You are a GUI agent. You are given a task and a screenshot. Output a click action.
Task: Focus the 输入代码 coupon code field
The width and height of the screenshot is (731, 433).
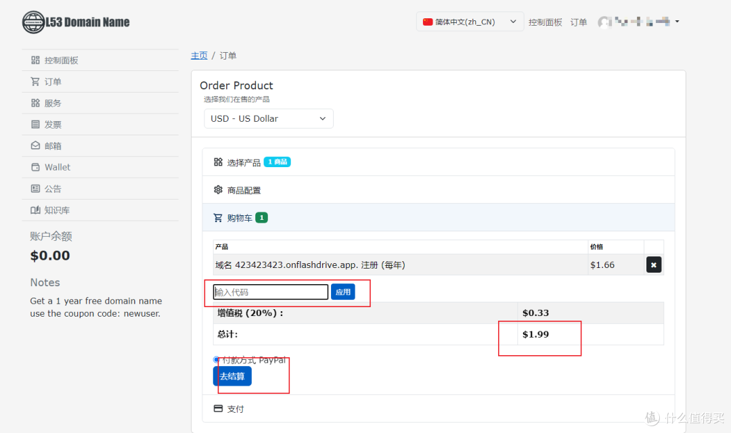click(270, 292)
